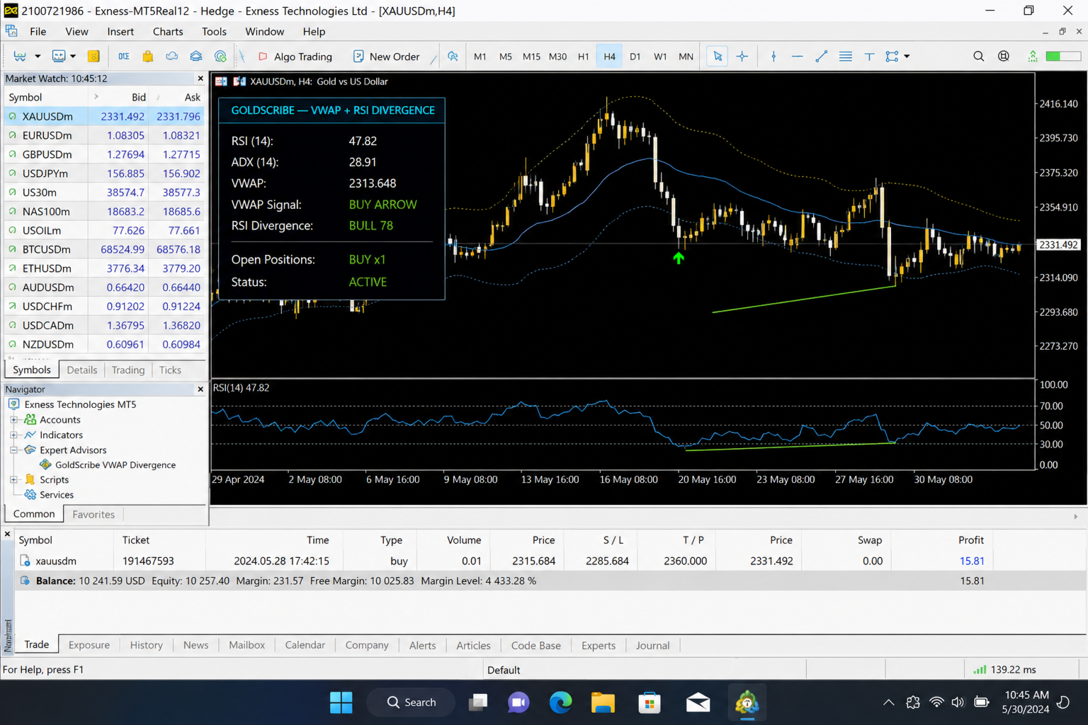Toggle Algo Trading on or off

click(x=296, y=57)
